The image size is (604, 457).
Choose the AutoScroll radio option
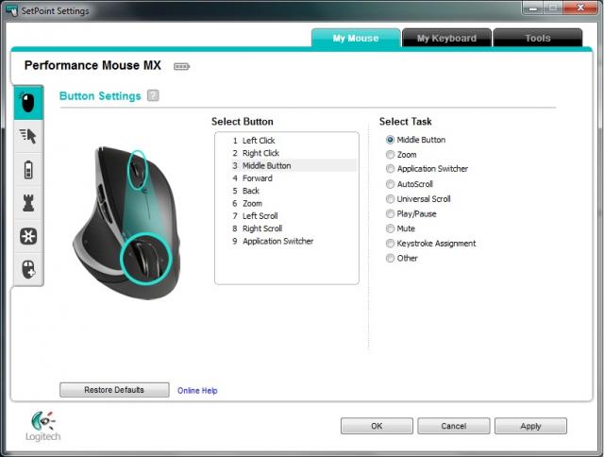(x=390, y=184)
